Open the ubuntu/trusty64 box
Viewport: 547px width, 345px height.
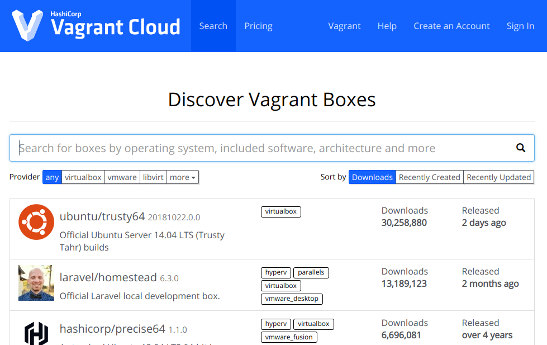tap(102, 216)
